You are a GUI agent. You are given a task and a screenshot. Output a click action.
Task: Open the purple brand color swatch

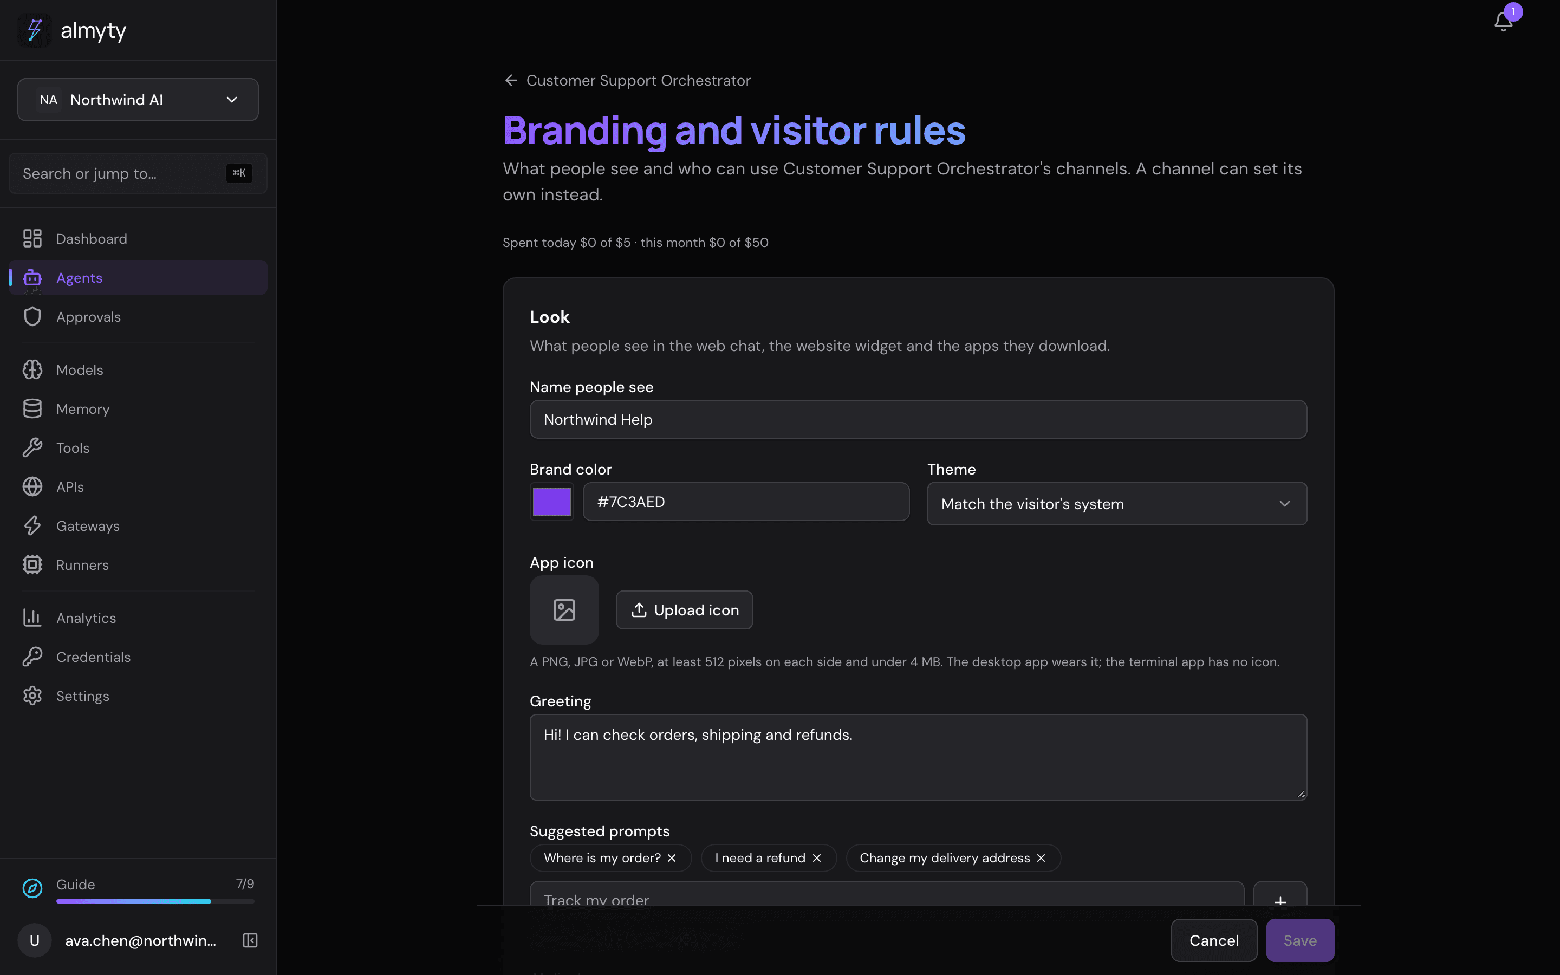[x=552, y=502]
